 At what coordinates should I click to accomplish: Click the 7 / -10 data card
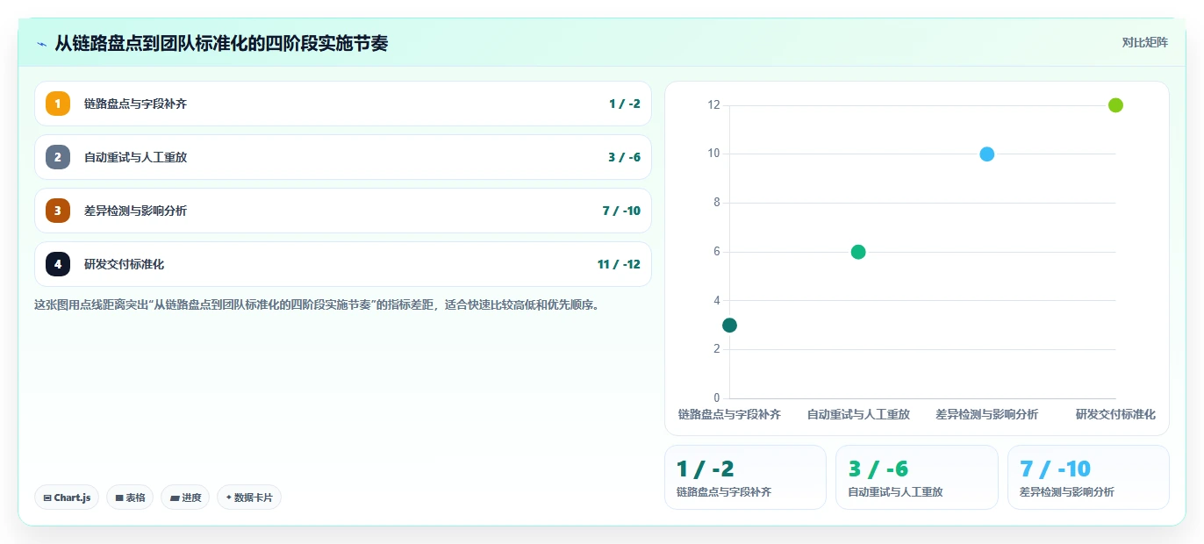tap(1088, 477)
